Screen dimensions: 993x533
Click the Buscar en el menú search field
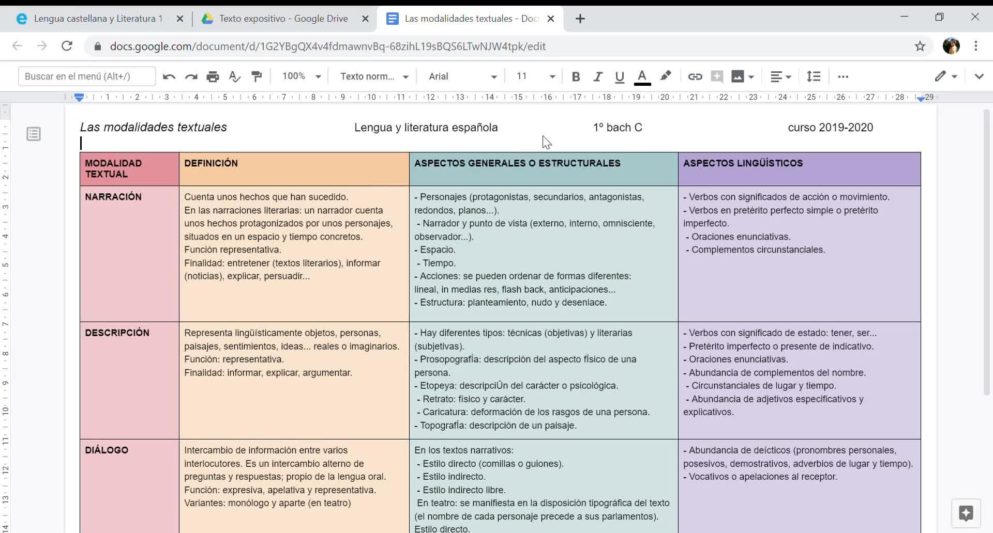coord(87,76)
